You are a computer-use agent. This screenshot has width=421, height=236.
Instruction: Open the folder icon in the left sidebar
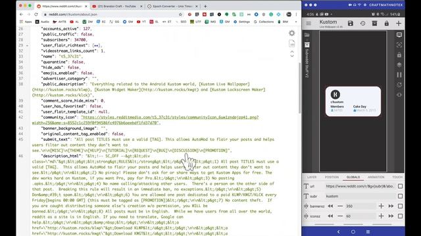pyautogui.click(x=307, y=35)
